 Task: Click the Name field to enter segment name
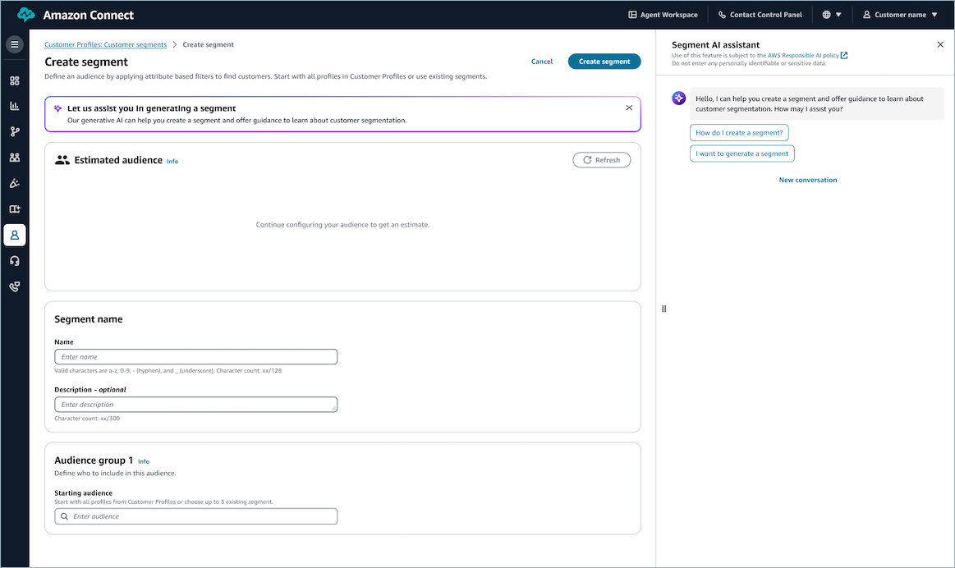pos(195,356)
